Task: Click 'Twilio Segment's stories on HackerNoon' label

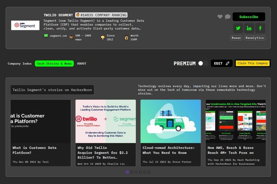Action: click(52, 90)
